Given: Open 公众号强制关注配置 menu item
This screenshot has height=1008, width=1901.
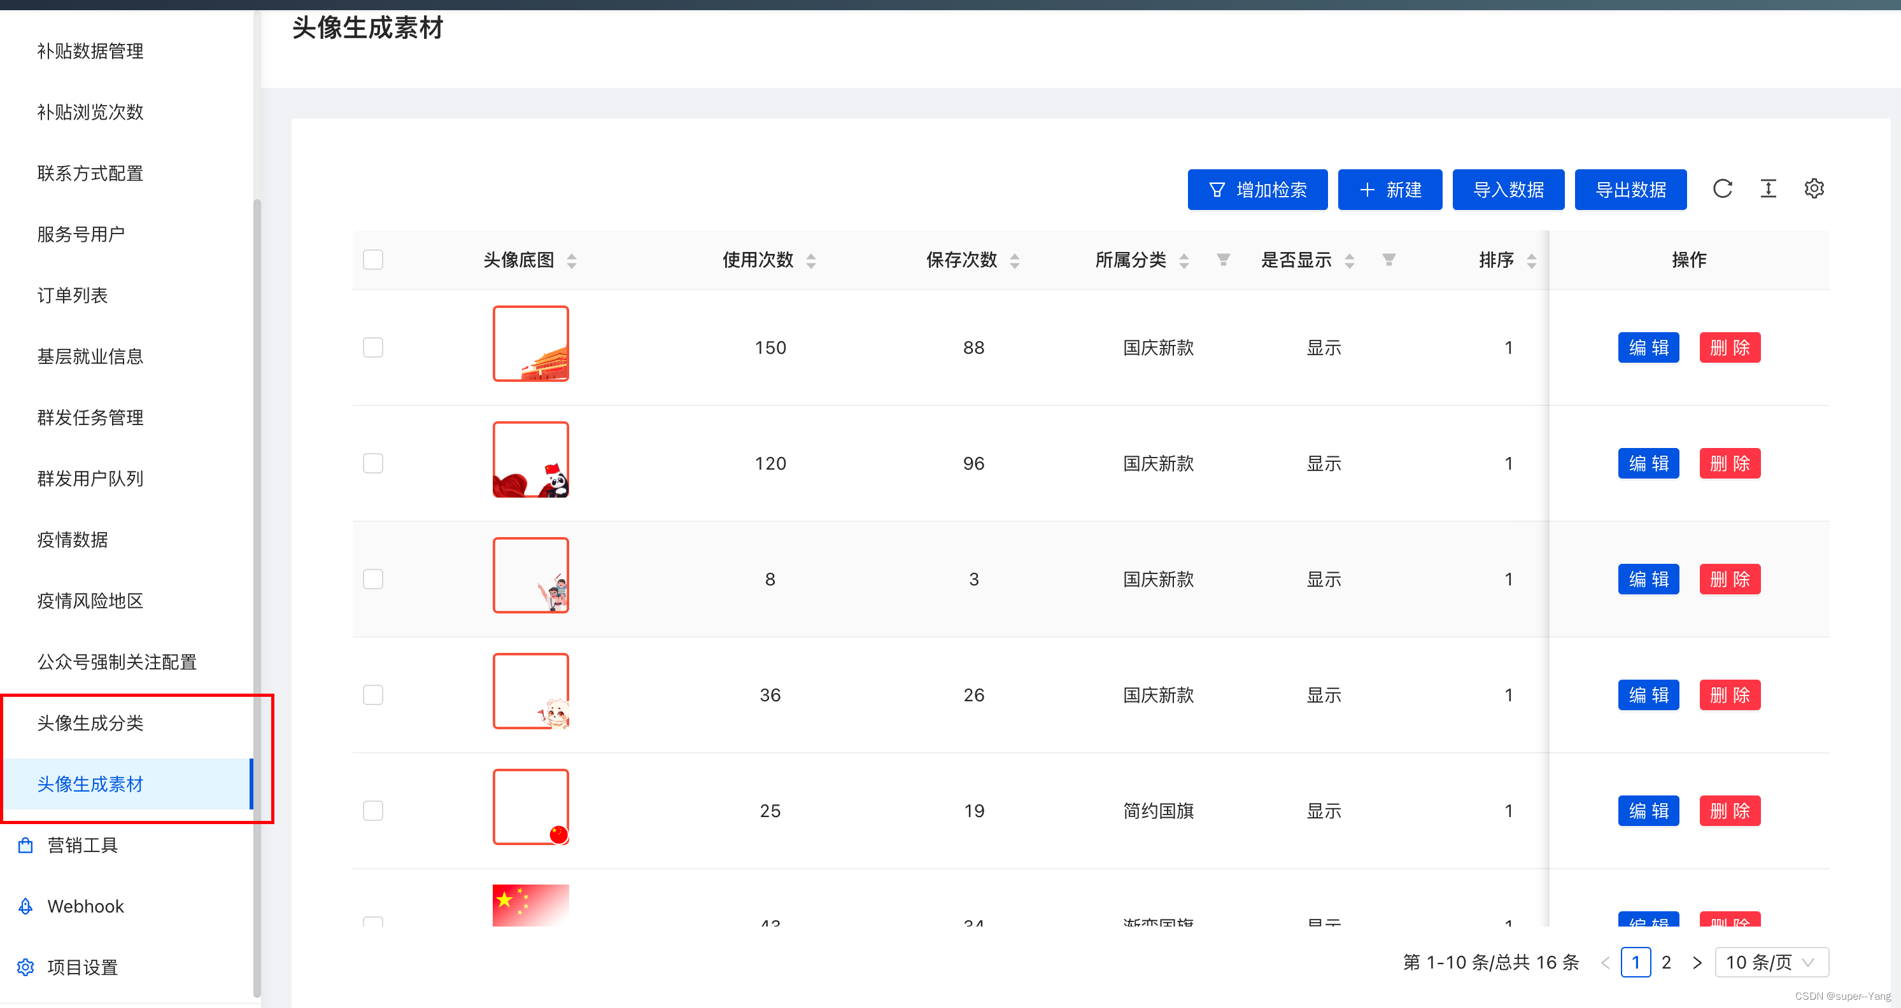Looking at the screenshot, I should [117, 662].
